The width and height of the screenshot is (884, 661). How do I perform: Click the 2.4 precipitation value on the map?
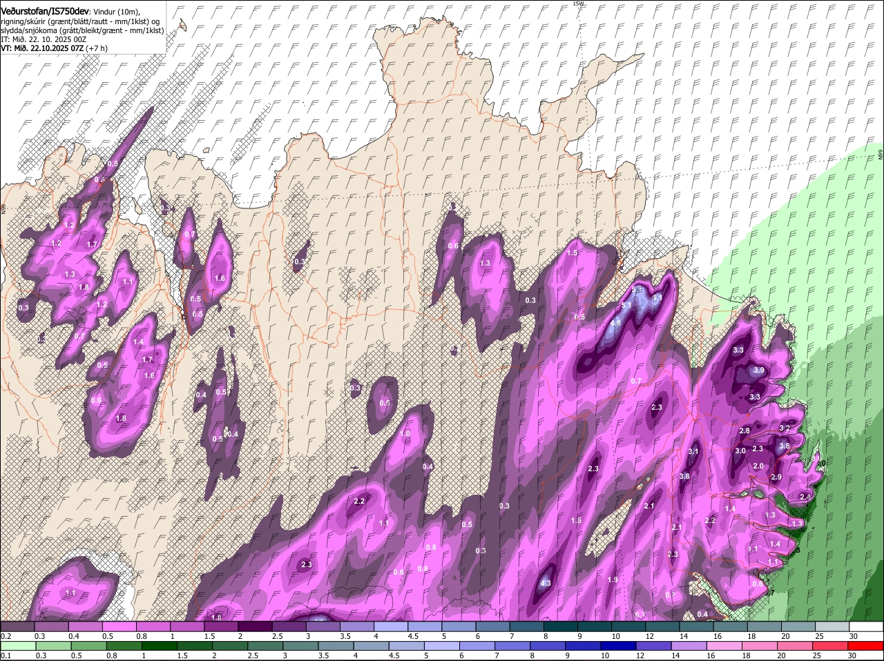(x=805, y=497)
